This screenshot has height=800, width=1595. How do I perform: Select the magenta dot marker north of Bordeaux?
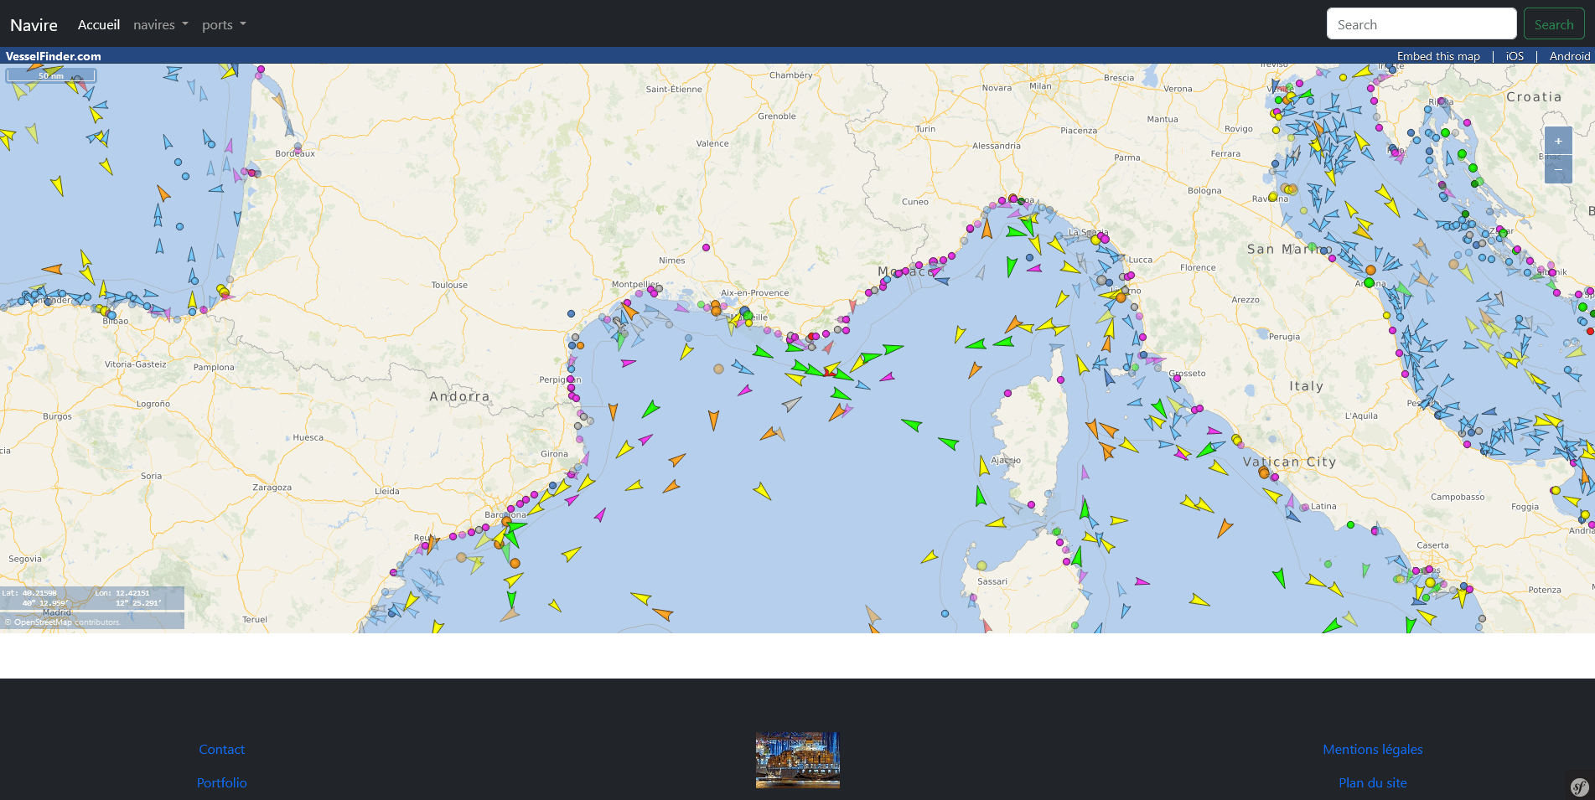click(x=261, y=70)
